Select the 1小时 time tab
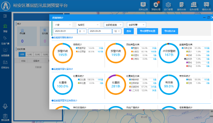 tap(29, 54)
